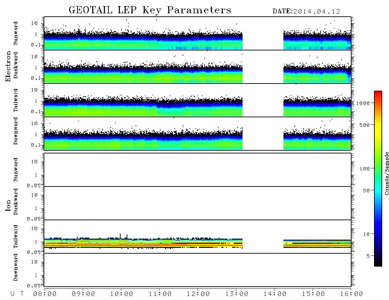
Task: Select the Electron Sunward panel label
Action: pos(16,33)
